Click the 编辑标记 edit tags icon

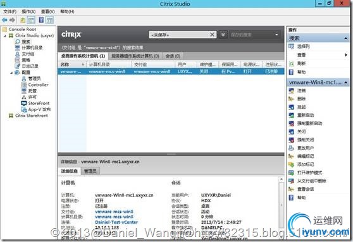291,156
